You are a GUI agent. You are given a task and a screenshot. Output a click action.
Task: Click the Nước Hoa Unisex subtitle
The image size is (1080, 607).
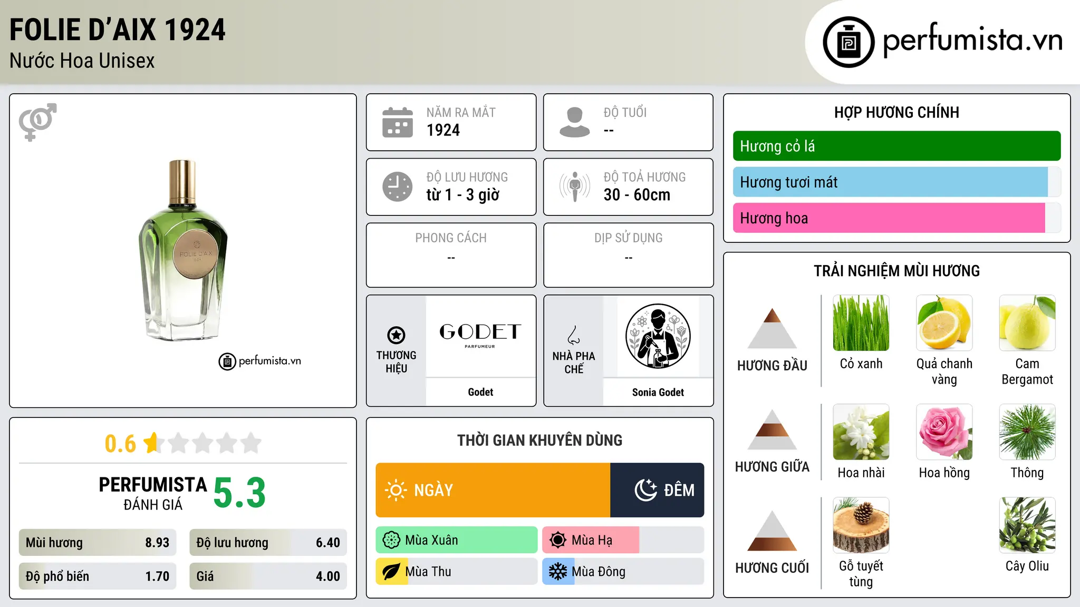[82, 61]
